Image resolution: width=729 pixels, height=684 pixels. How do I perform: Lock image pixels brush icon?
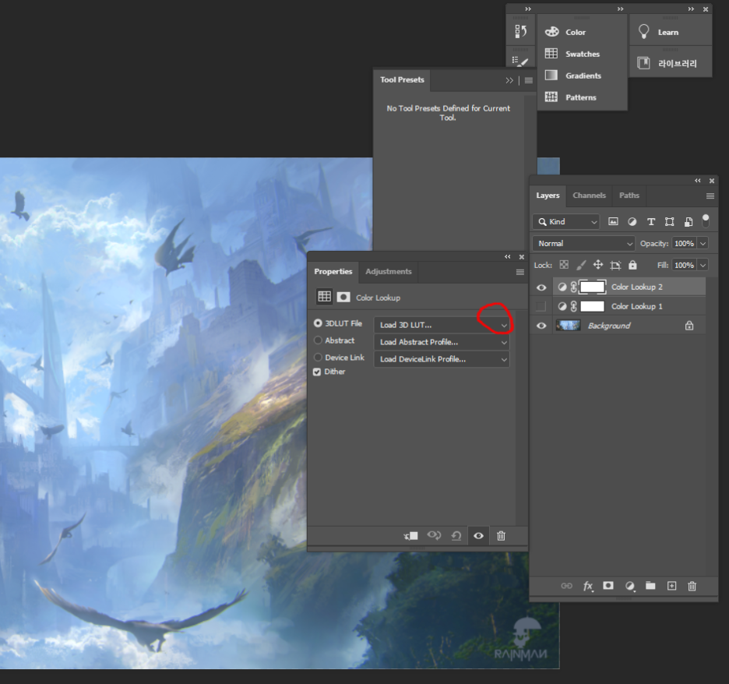[581, 265]
